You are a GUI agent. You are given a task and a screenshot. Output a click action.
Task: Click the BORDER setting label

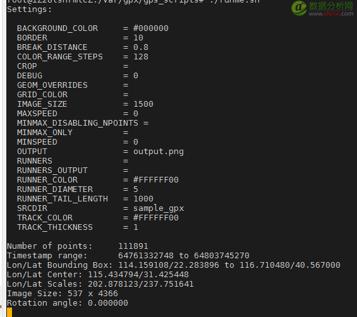[32, 38]
